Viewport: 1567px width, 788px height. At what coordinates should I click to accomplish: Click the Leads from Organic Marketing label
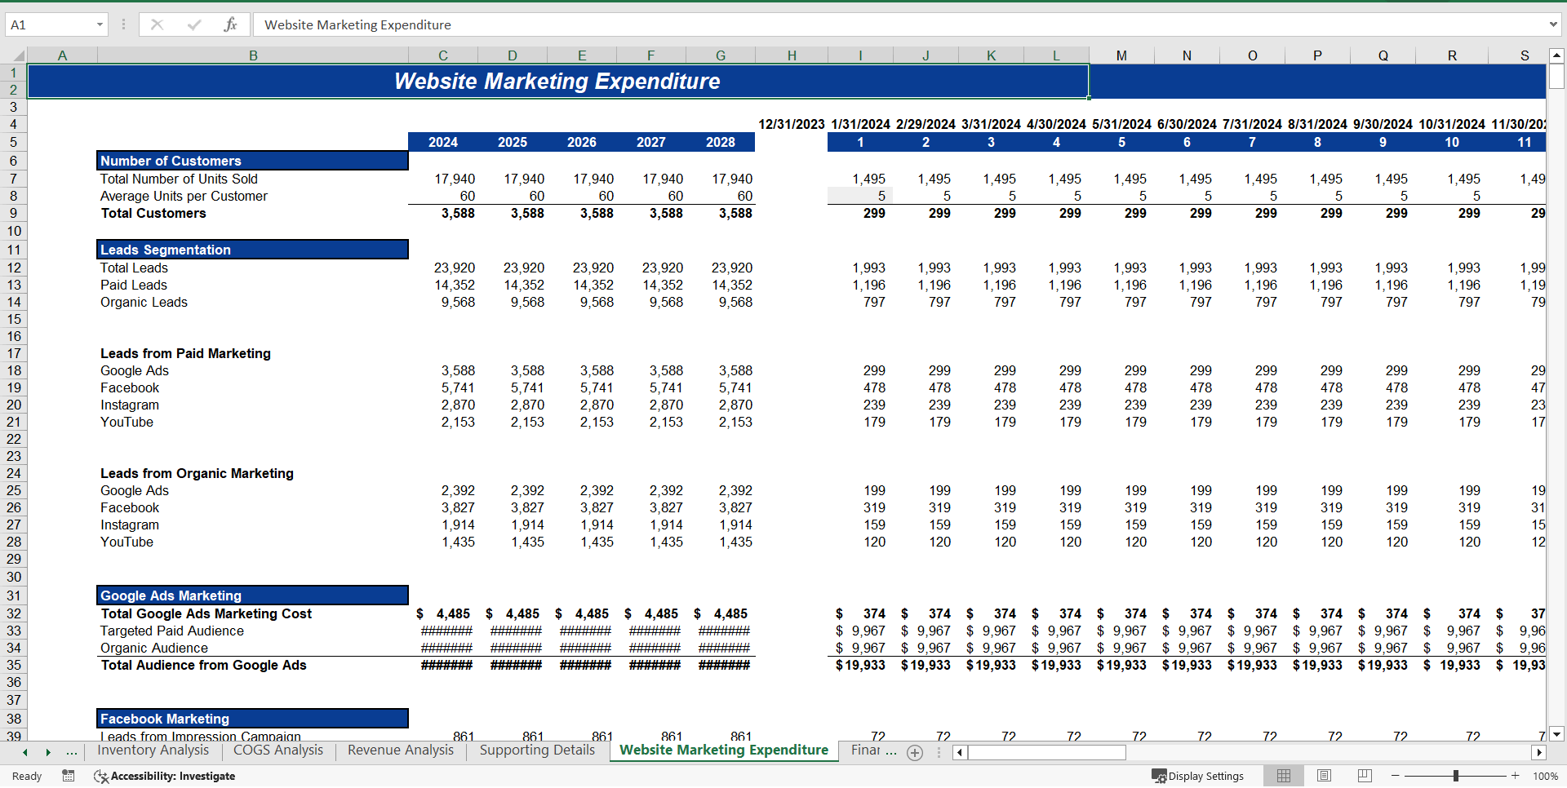[197, 473]
